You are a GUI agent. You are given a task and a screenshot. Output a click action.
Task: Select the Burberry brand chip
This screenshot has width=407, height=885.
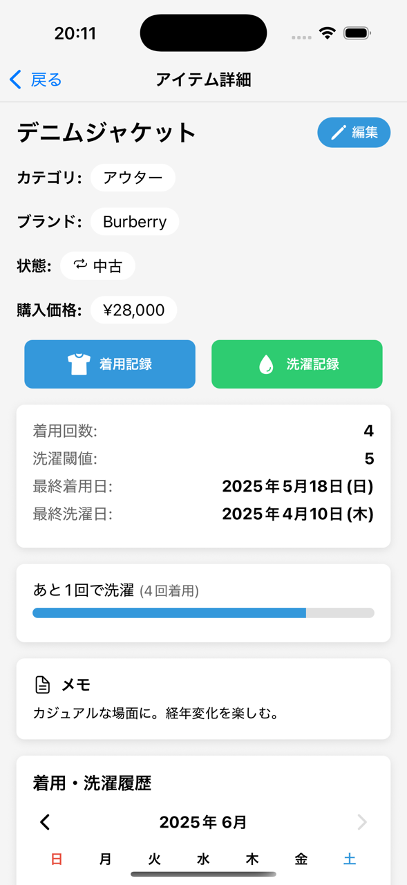pyautogui.click(x=135, y=222)
